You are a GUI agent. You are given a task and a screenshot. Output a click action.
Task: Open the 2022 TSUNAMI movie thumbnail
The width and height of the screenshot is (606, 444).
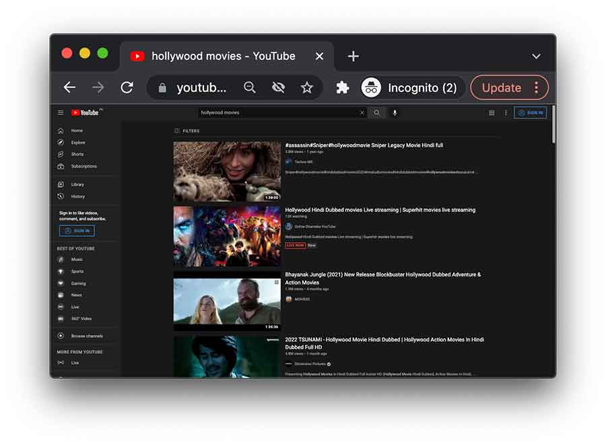pyautogui.click(x=227, y=357)
